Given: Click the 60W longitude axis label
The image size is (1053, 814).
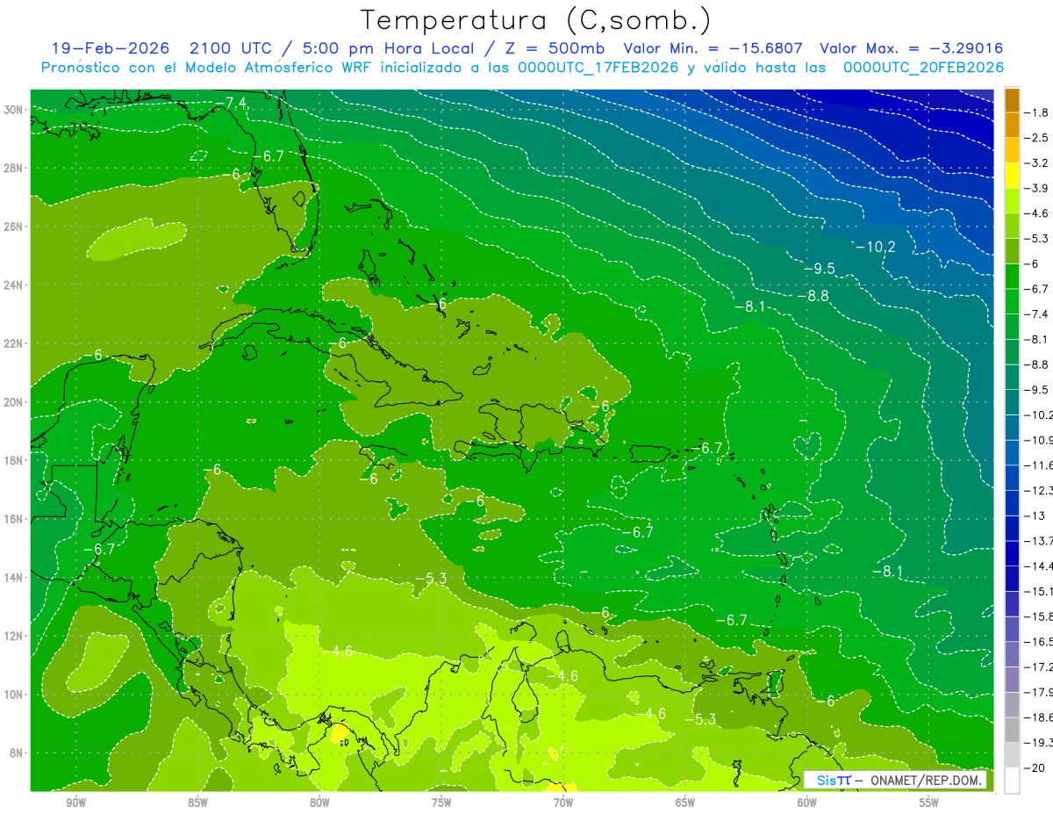Looking at the screenshot, I should 807,803.
